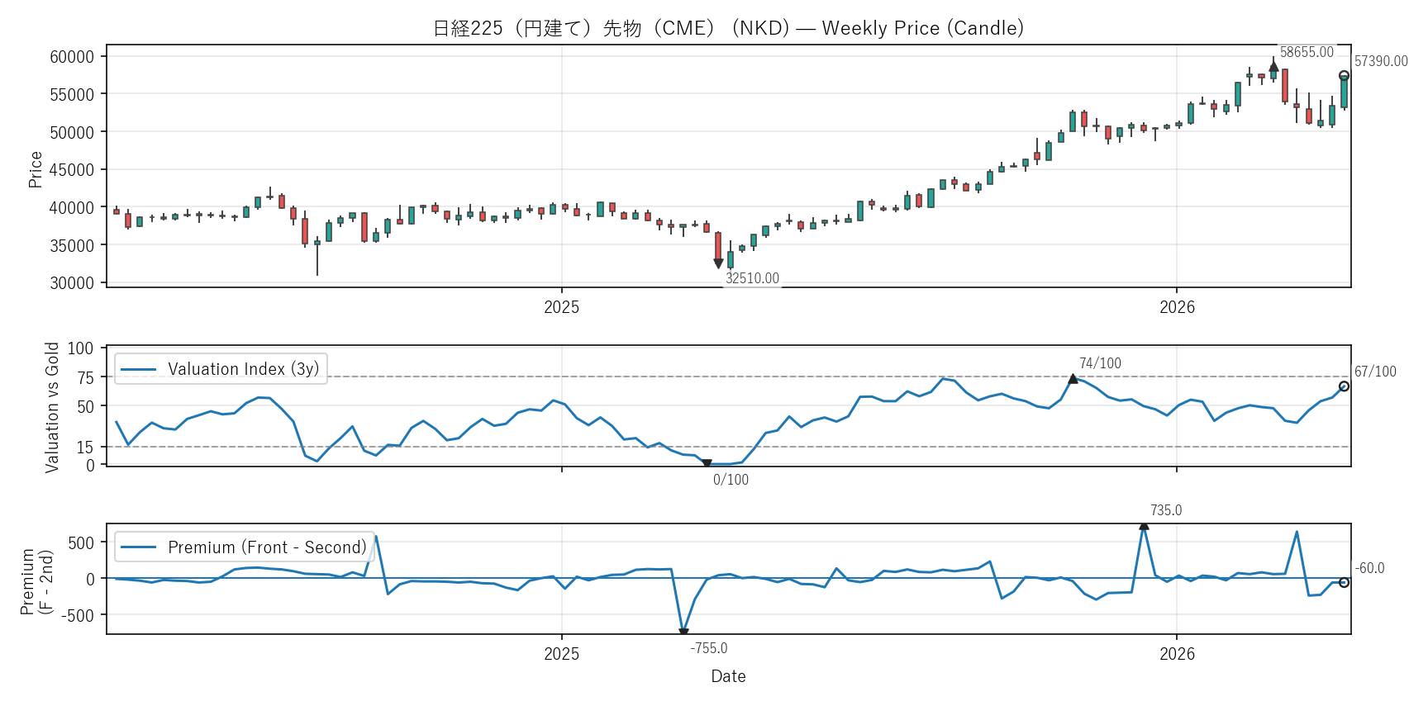Click the latest premium circle marker at -60.0
The height and width of the screenshot is (701, 1428).
tap(1344, 583)
